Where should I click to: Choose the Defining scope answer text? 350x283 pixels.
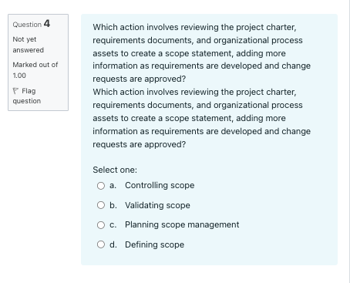[154, 244]
